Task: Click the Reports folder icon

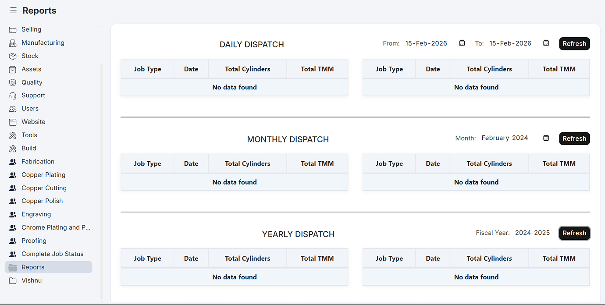Action: point(13,267)
